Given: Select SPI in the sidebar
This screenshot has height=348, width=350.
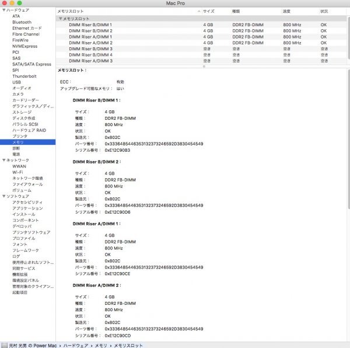Looking at the screenshot, I should (16, 70).
